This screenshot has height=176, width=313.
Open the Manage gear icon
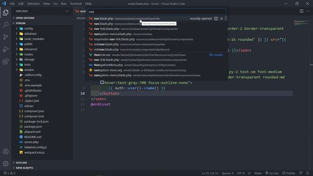click(5, 164)
